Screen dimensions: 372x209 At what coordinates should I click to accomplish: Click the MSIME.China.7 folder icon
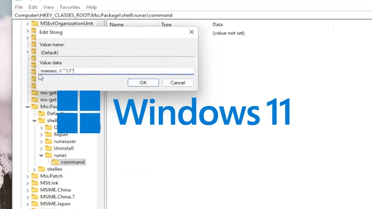click(x=35, y=197)
